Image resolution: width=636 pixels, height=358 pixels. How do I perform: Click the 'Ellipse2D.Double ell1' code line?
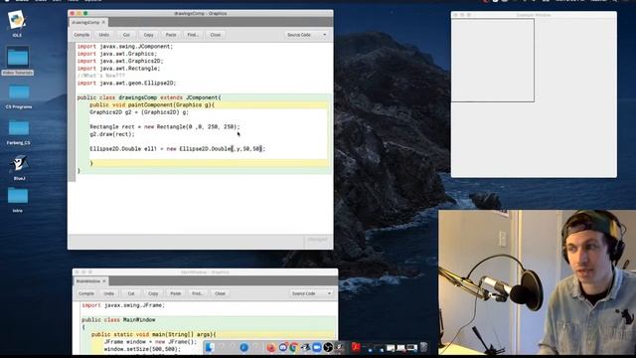pyautogui.click(x=177, y=149)
